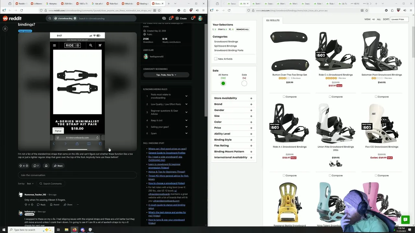The width and height of the screenshot is (415, 233).
Task: Check Compare for Ride C-4 Bindings
Action: click(x=330, y=96)
